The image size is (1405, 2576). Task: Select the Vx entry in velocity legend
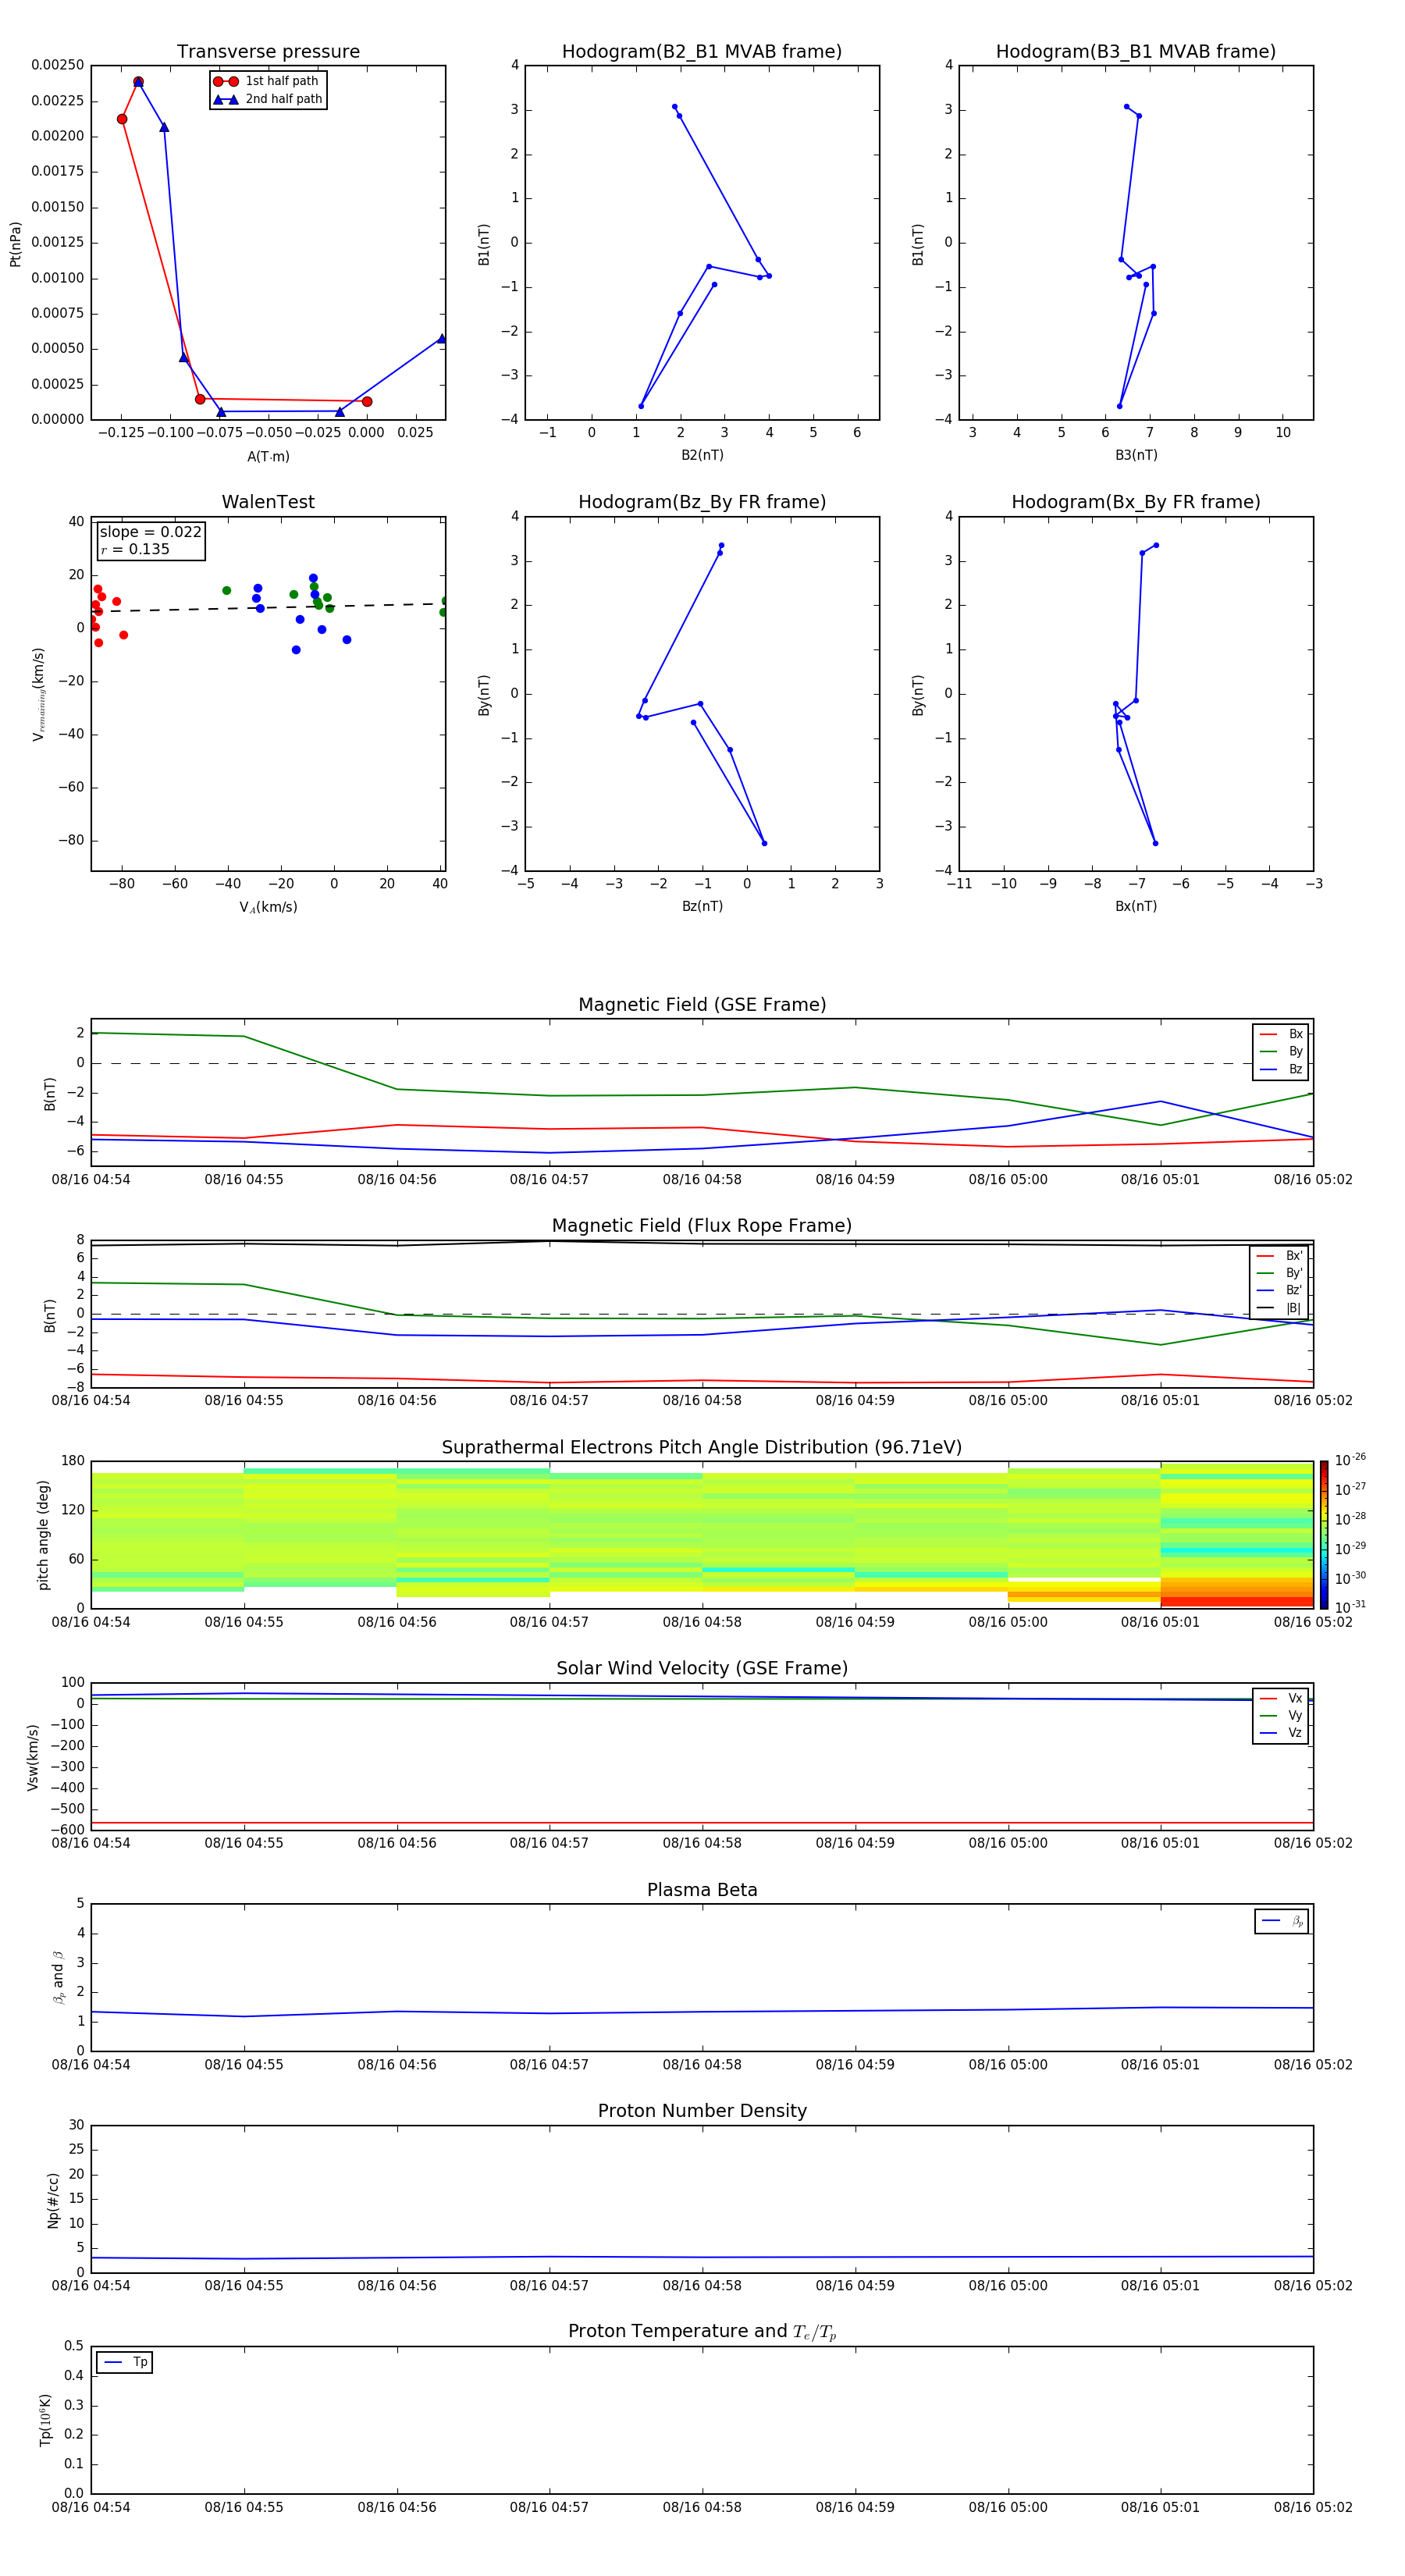click(1281, 1698)
